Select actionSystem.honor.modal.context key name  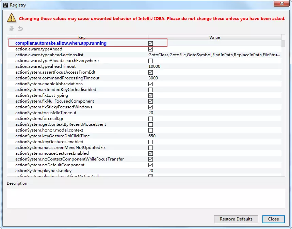49,130
